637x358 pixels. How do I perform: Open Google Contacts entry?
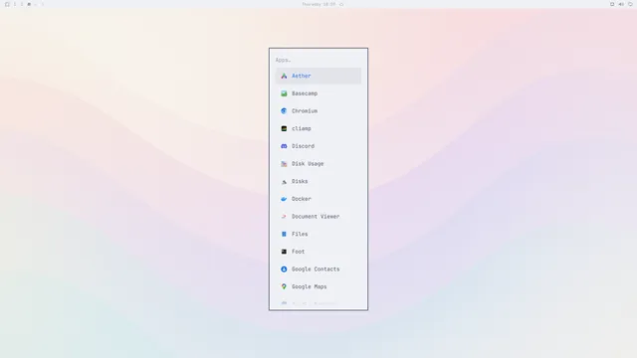click(318, 269)
